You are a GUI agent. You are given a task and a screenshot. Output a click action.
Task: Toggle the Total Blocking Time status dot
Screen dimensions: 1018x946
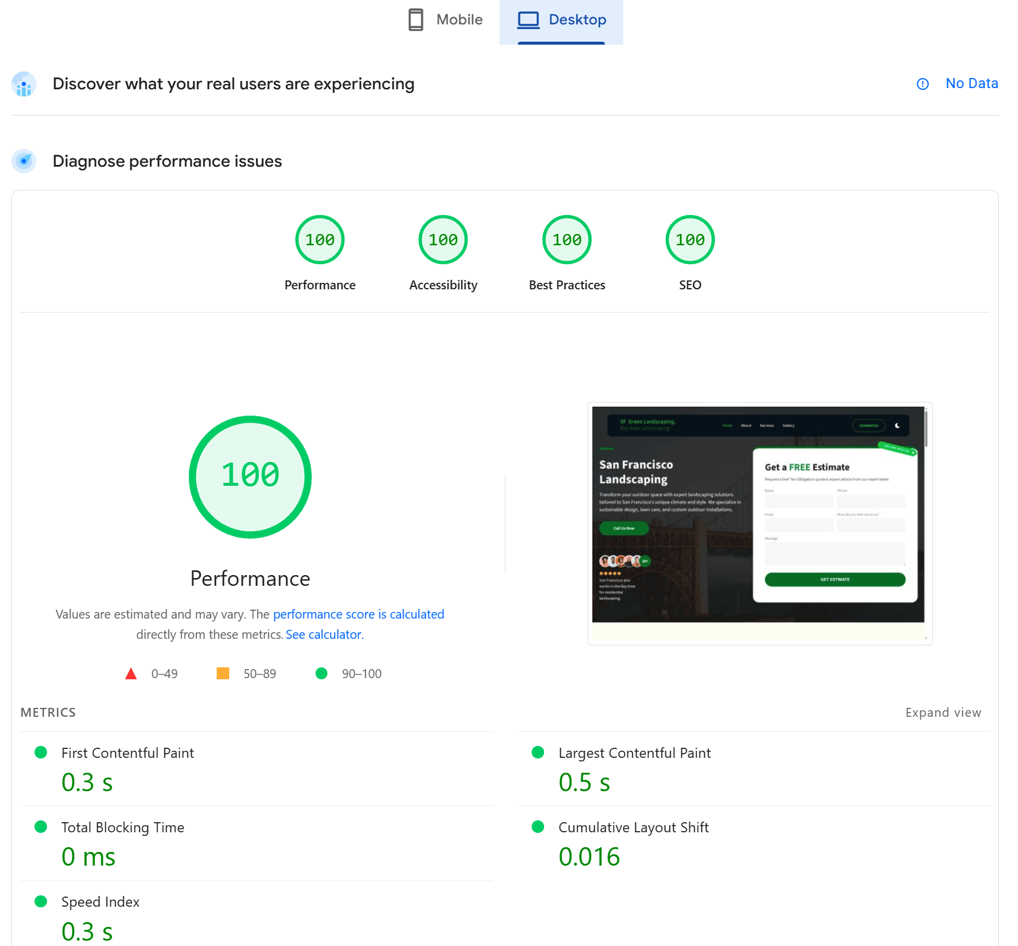[40, 827]
